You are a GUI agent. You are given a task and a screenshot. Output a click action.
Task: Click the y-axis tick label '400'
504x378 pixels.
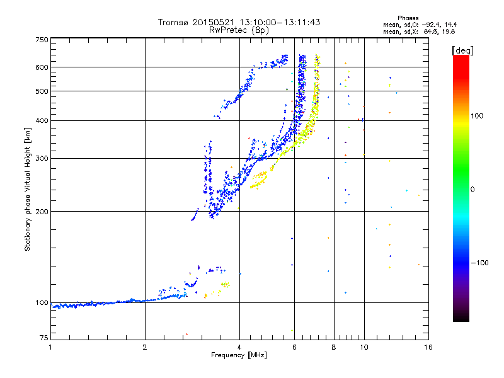point(42,120)
